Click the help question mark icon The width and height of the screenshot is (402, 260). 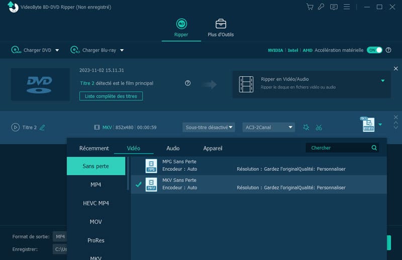click(x=188, y=83)
